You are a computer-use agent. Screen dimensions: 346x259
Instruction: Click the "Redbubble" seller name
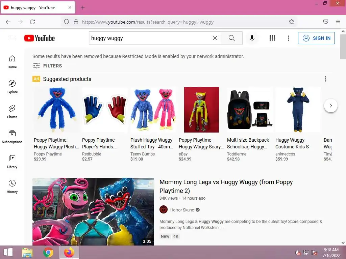(92, 154)
